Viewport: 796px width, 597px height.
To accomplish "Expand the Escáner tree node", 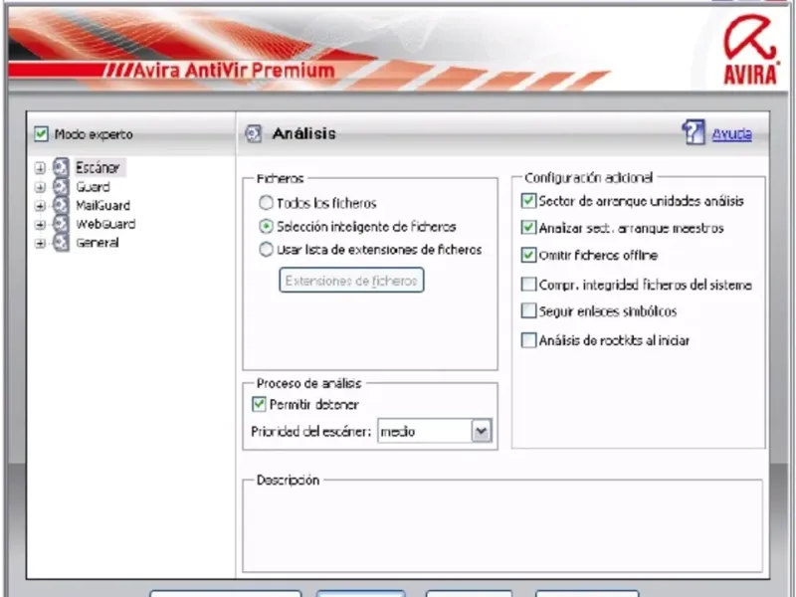I will 40,168.
